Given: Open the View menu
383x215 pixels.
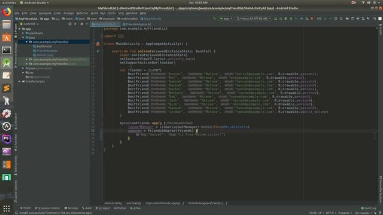Looking at the screenshot, I should tap(33, 13).
